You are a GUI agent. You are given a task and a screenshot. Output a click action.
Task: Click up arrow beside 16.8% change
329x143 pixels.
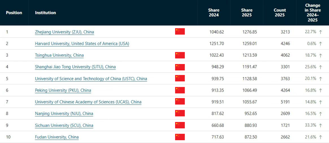[320, 90]
